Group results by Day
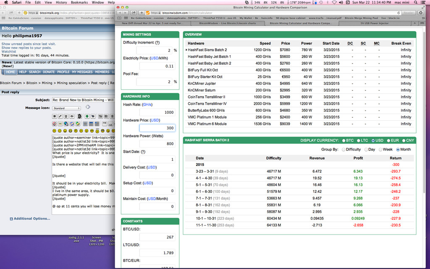 tap(366, 150)
